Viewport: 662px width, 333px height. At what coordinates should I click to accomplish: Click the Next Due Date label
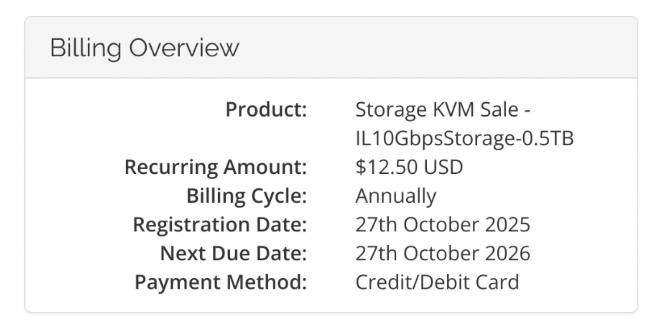click(x=233, y=253)
